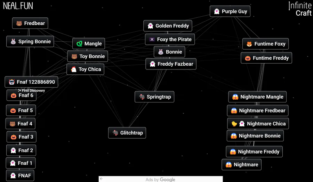Click the pumpkin emoji on Fnaf 5

tap(13, 110)
